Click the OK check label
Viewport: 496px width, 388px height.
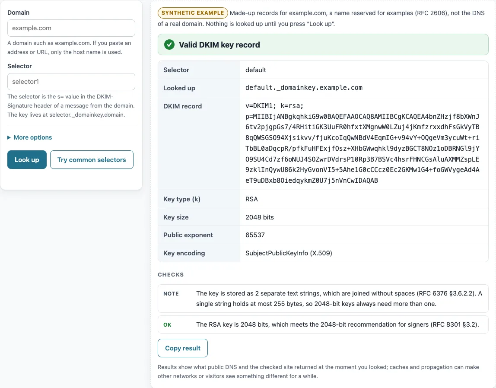pos(167,324)
